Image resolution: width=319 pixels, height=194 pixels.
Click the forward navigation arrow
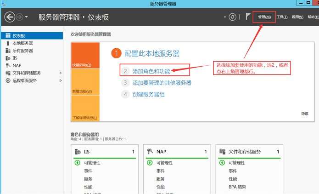20,17
